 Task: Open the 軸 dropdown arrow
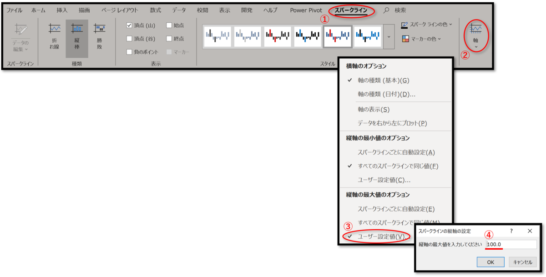tap(476, 46)
